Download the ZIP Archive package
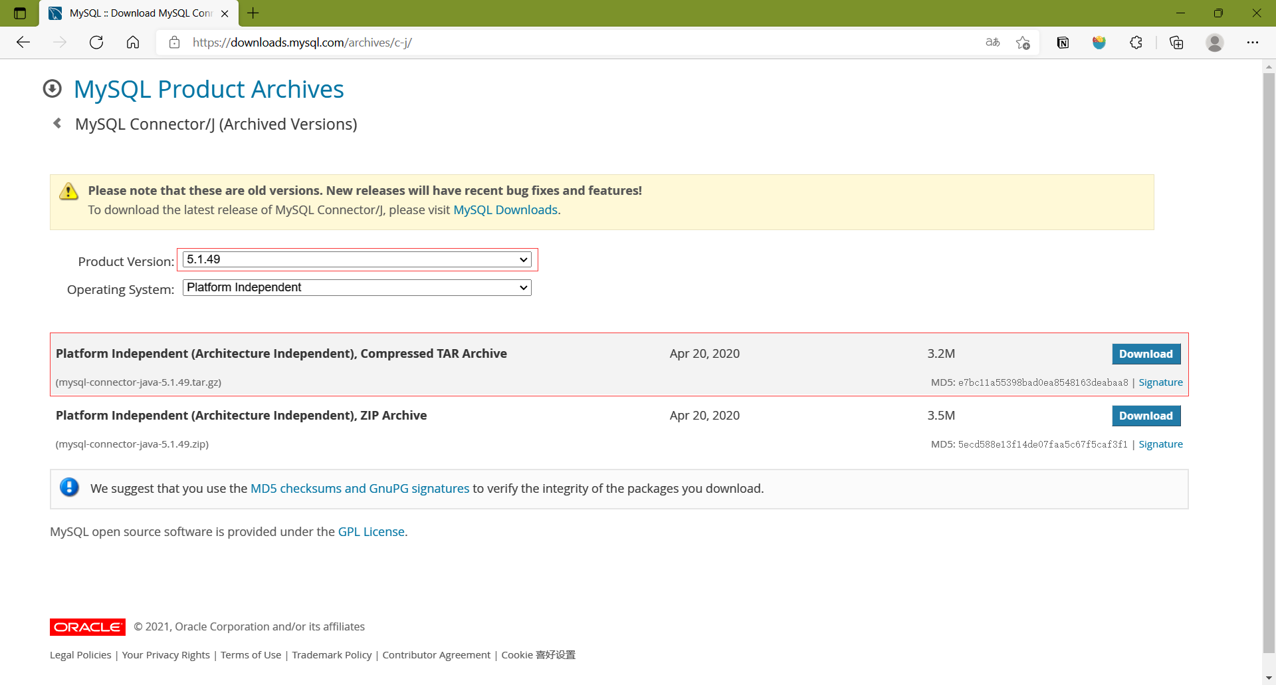 pos(1146,416)
